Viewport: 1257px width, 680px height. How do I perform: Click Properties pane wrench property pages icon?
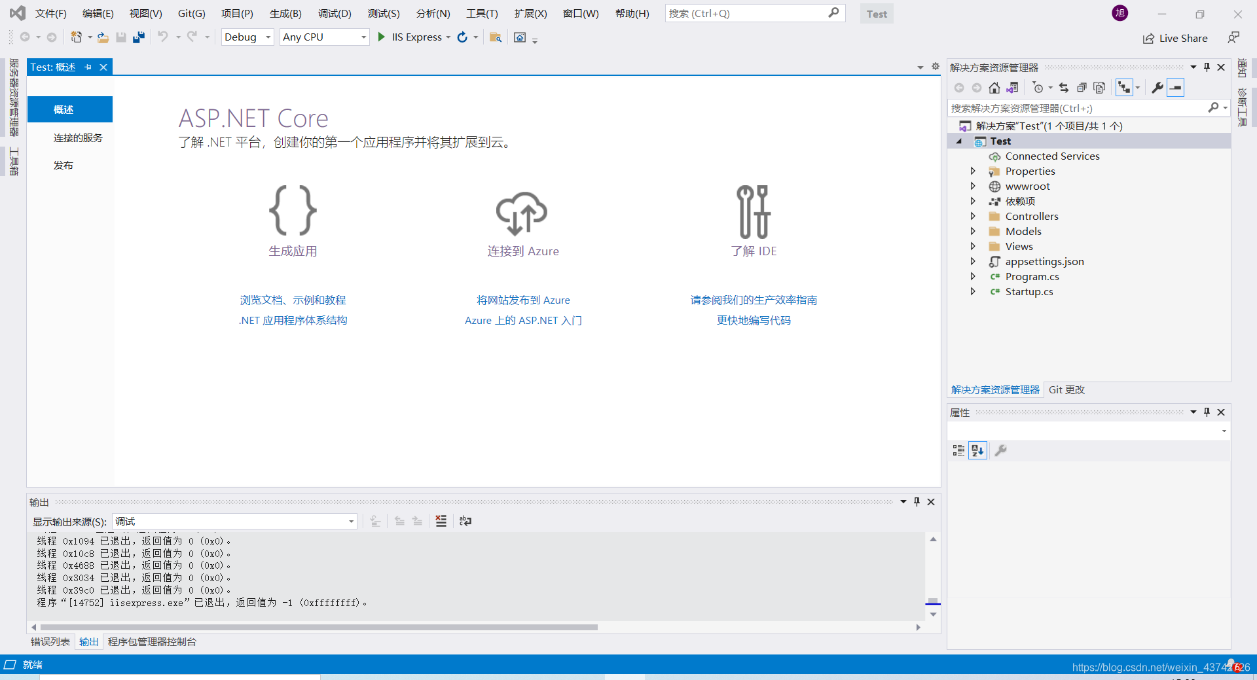pyautogui.click(x=1000, y=450)
